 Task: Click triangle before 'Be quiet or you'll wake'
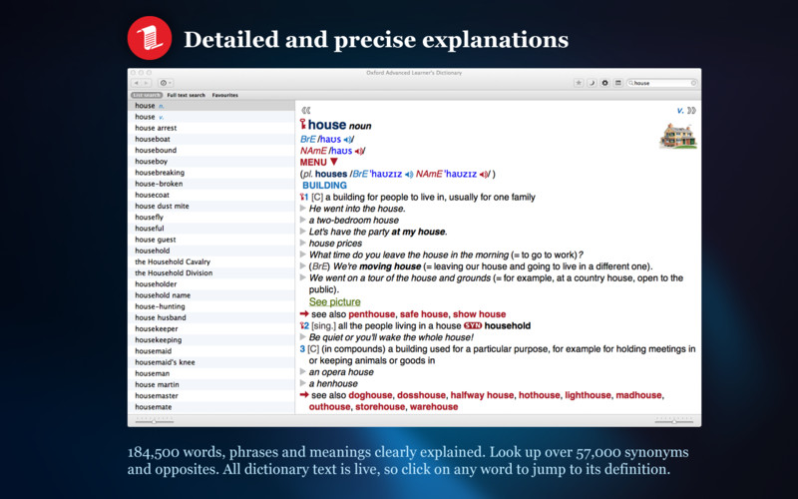pyautogui.click(x=303, y=337)
